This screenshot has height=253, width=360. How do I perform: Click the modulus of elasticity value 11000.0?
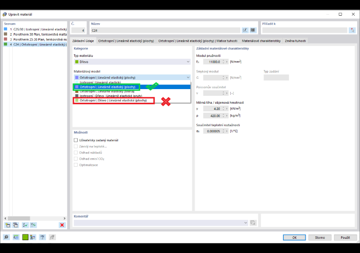(212, 62)
